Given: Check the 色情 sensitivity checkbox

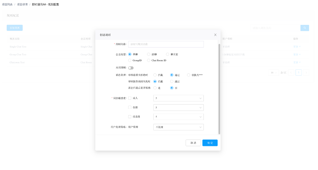Looking at the screenshot, I should (x=130, y=107).
